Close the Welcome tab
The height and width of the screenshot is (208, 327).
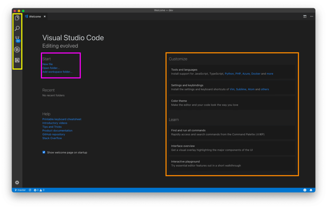point(44,16)
